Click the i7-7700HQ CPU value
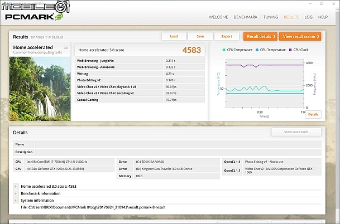This screenshot has width=340, height=224. (x=57, y=162)
